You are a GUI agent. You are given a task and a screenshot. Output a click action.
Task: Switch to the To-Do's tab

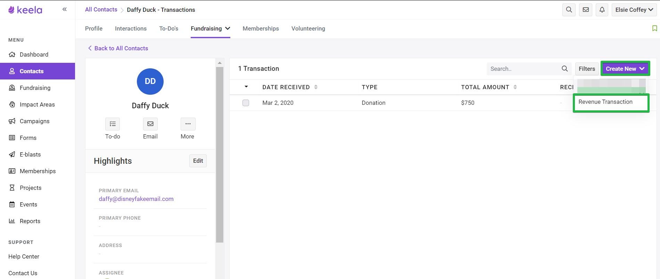pos(169,28)
